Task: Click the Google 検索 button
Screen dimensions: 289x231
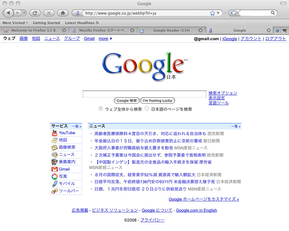Action: pyautogui.click(x=127, y=101)
